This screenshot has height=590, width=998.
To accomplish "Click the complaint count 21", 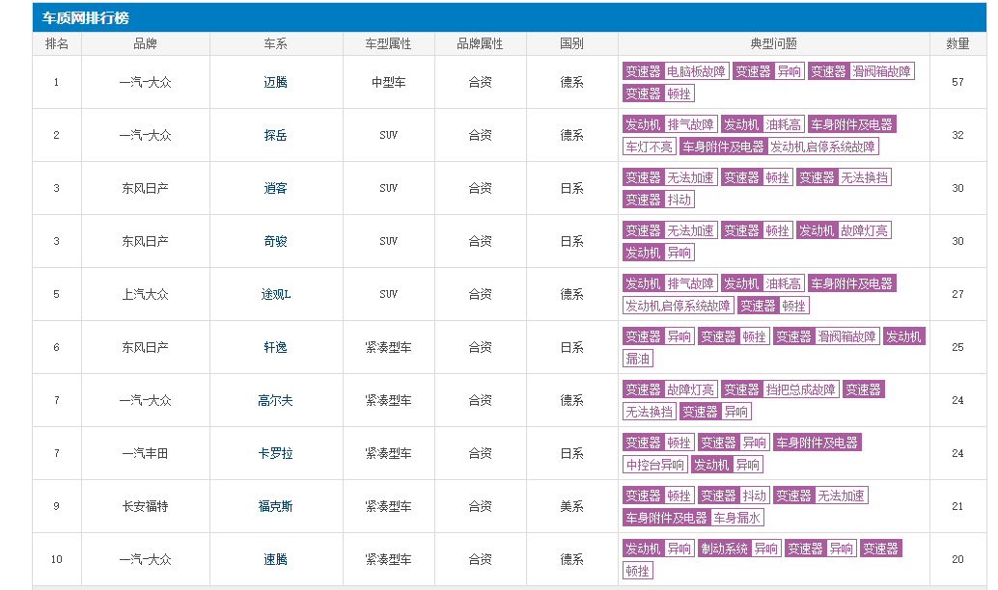I will (957, 507).
